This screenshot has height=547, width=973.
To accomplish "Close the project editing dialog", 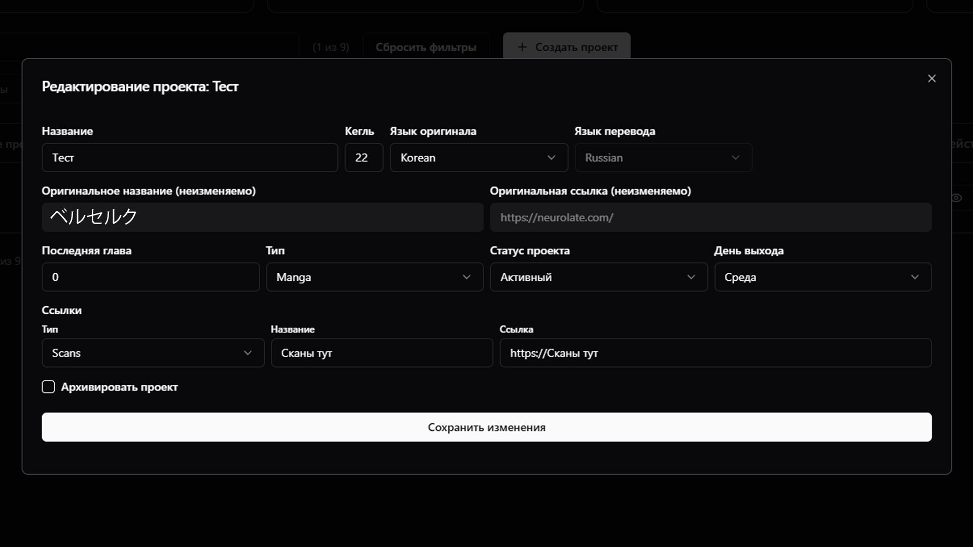I will tap(931, 79).
